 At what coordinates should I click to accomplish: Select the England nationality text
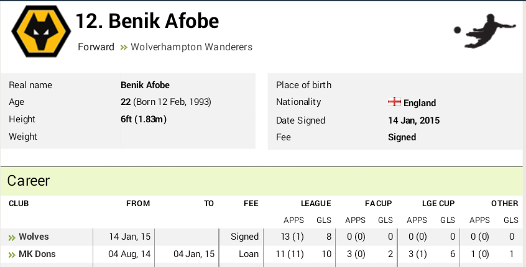[x=419, y=103]
